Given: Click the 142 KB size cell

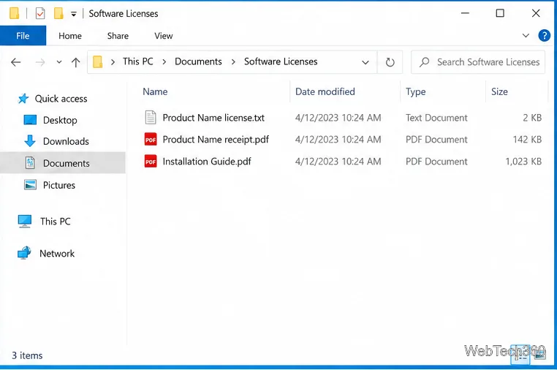Looking at the screenshot, I should (x=527, y=140).
